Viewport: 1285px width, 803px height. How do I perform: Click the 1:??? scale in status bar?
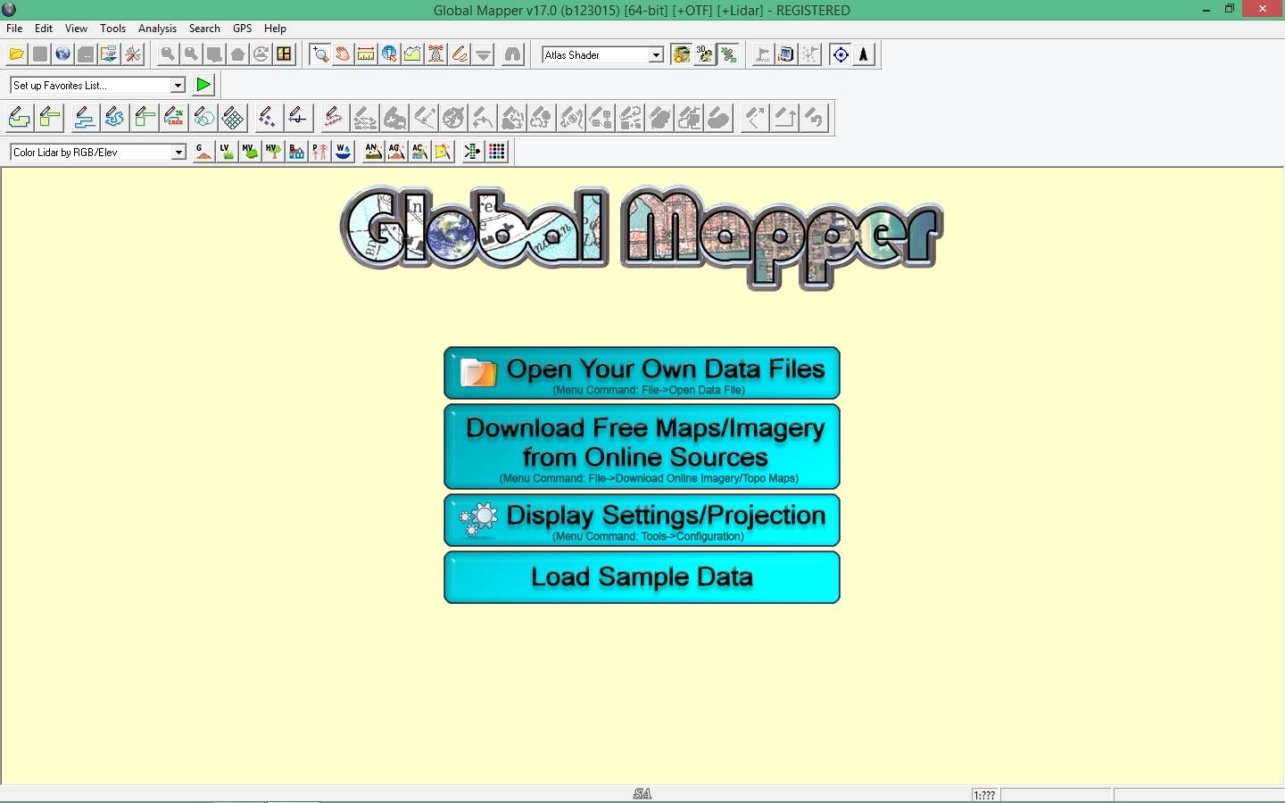pos(984,795)
